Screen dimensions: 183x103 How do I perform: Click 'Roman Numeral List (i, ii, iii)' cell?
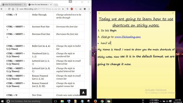(41, 77)
